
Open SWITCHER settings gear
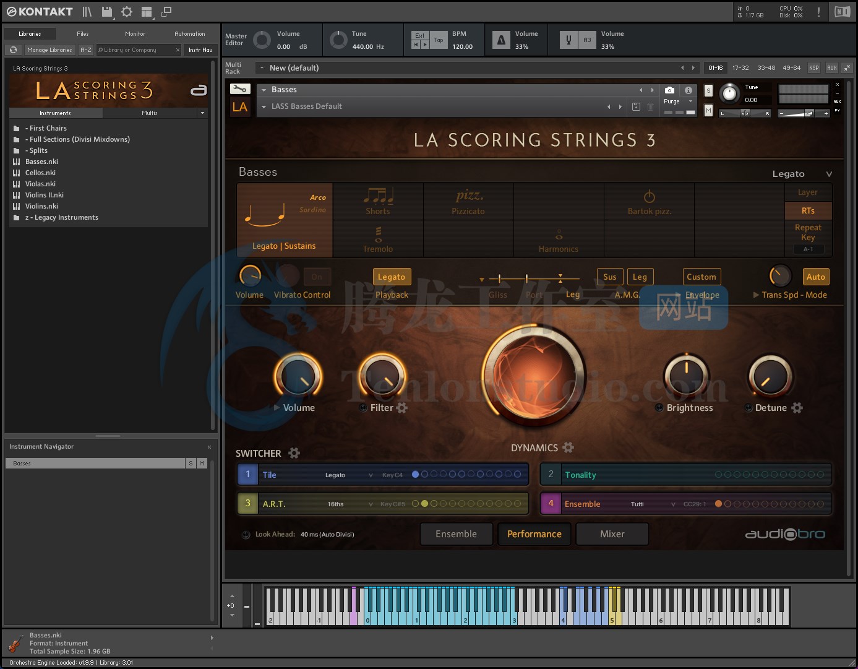(x=294, y=453)
